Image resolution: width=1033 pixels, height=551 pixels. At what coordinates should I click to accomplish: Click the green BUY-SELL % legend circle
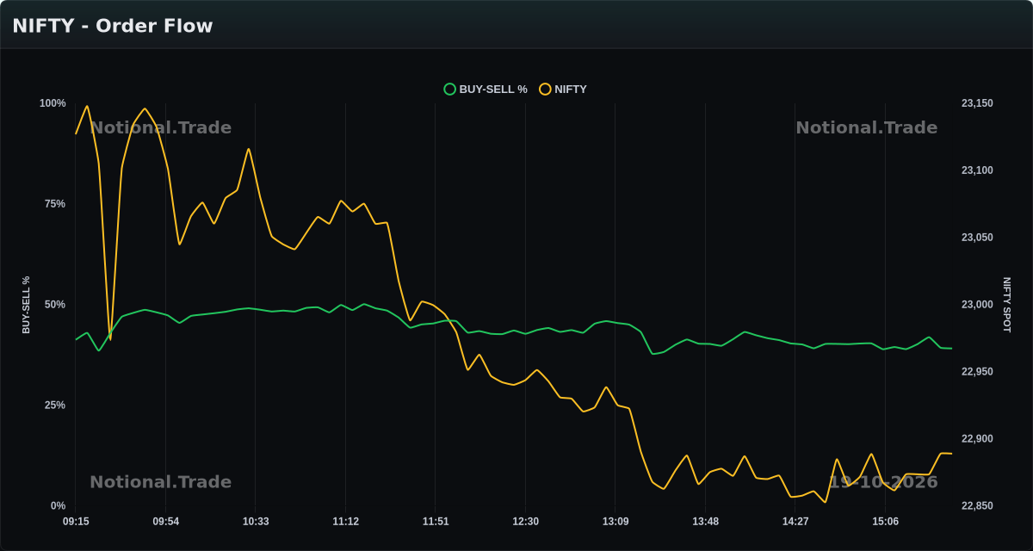[449, 89]
